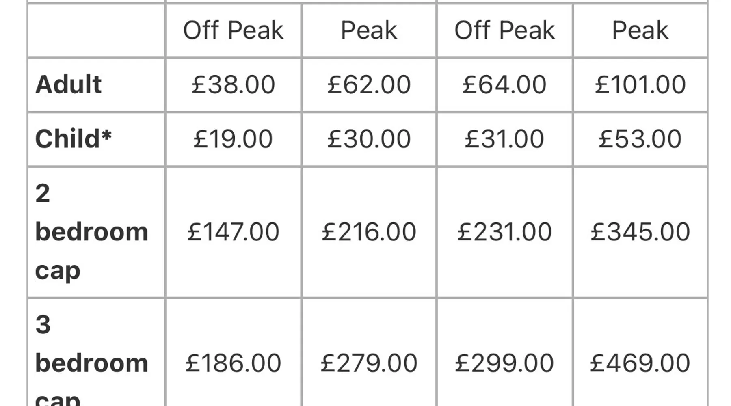Click the £19.00 child price cell

[x=233, y=139]
